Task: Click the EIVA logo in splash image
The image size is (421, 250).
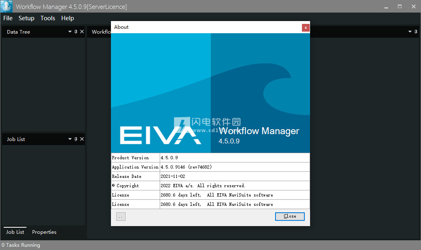Action: [x=160, y=135]
